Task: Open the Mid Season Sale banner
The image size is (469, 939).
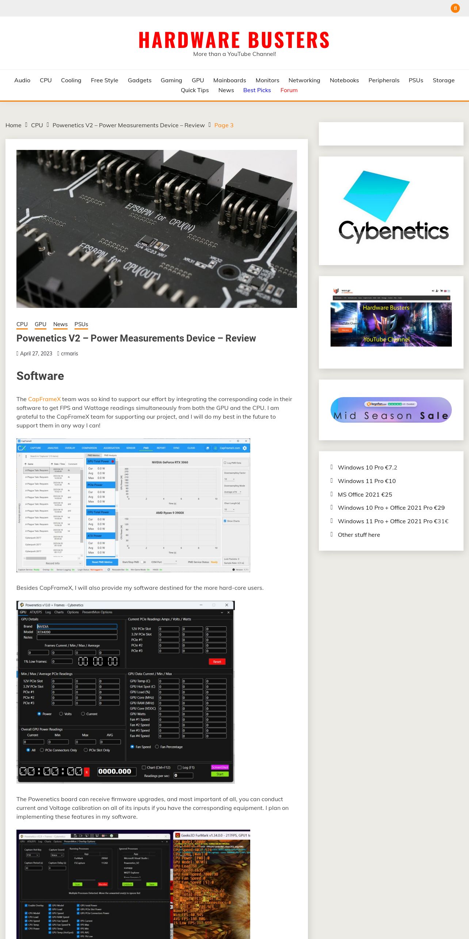Action: 391,410
